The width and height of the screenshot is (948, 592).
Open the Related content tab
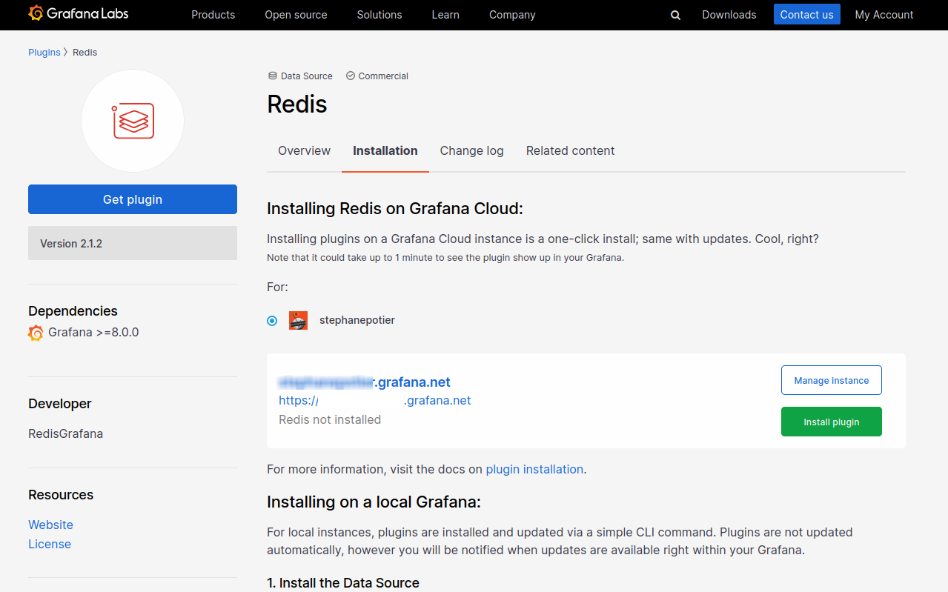[570, 150]
